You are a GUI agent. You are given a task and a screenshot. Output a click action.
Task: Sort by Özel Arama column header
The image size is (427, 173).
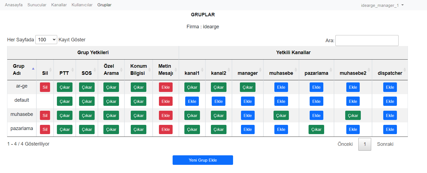[111, 70]
